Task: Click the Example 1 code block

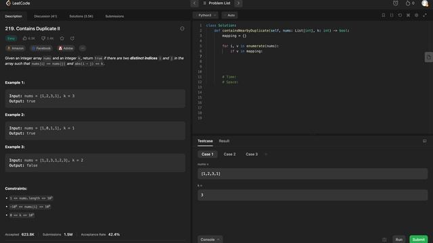Action: [x=95, y=99]
